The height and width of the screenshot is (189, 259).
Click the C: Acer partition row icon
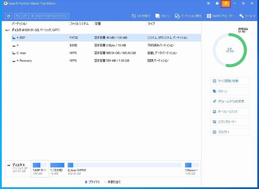coord(14,53)
